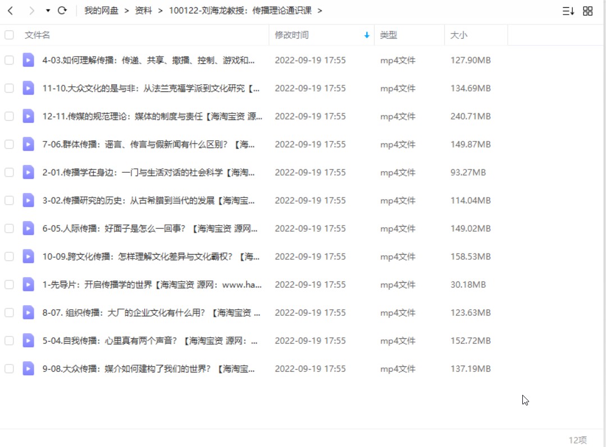
Task: Open navigation history dropdown arrow
Action: [48, 11]
